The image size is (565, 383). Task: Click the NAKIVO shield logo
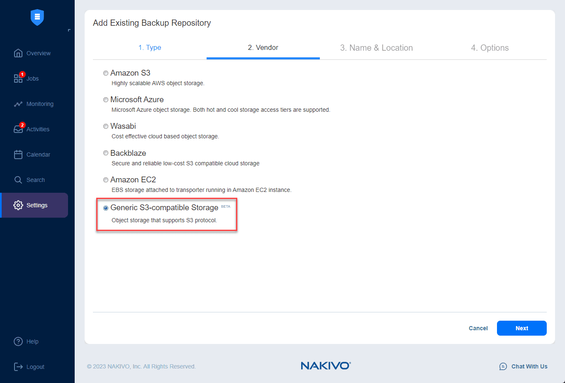click(x=37, y=17)
